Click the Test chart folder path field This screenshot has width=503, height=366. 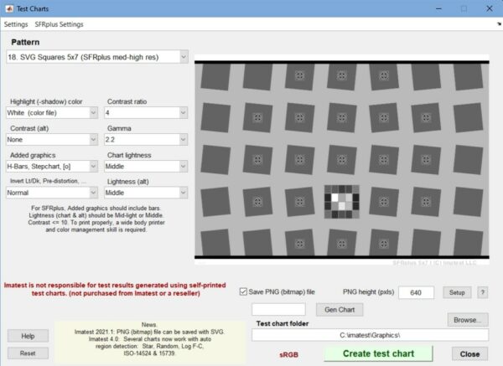[370, 335]
